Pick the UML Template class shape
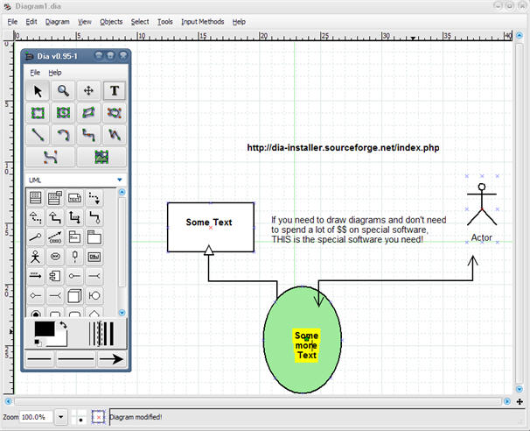The height and width of the screenshot is (431, 530). click(55, 198)
